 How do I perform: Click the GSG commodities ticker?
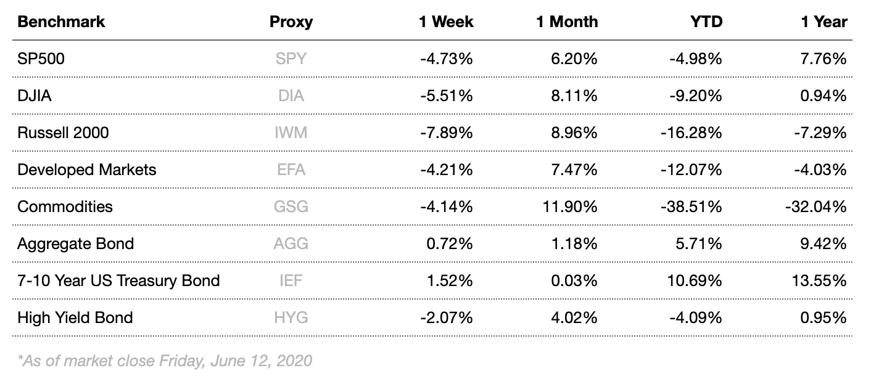click(x=291, y=207)
